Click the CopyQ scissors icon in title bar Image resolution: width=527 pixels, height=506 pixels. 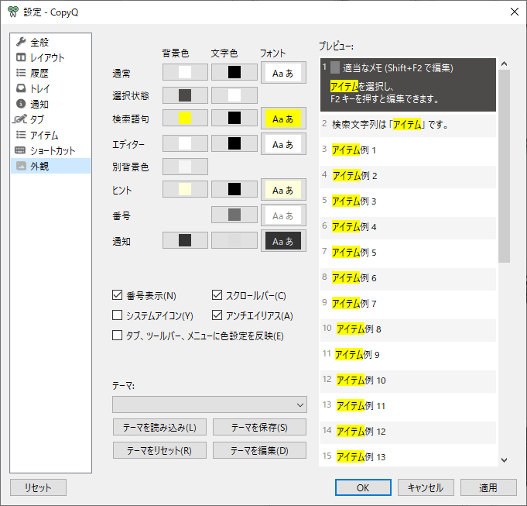click(x=13, y=12)
